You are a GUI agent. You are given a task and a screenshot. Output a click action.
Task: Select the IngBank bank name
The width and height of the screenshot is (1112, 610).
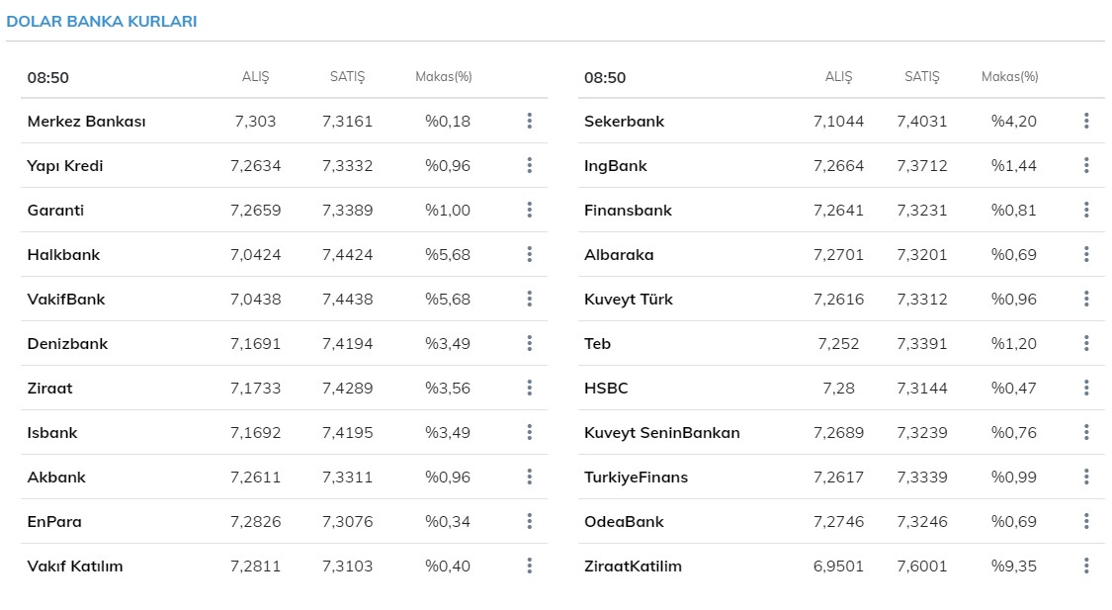[x=615, y=166]
